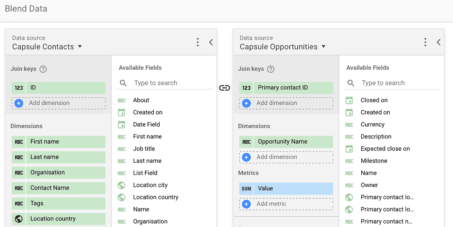Image resolution: width=453 pixels, height=227 pixels.
Task: Open Capsule Contacts three-dot options menu
Action: (198, 42)
